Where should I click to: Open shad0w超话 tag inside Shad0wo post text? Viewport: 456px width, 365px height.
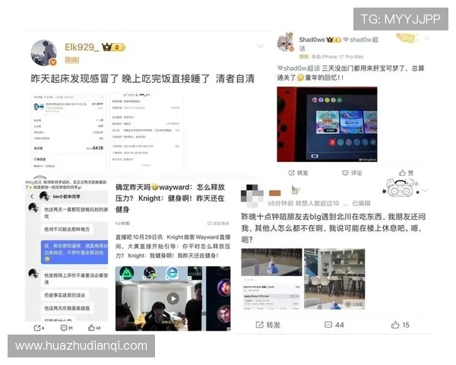[x=299, y=68]
